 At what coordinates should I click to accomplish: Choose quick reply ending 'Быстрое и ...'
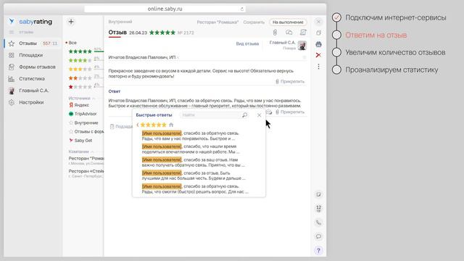click(190, 136)
